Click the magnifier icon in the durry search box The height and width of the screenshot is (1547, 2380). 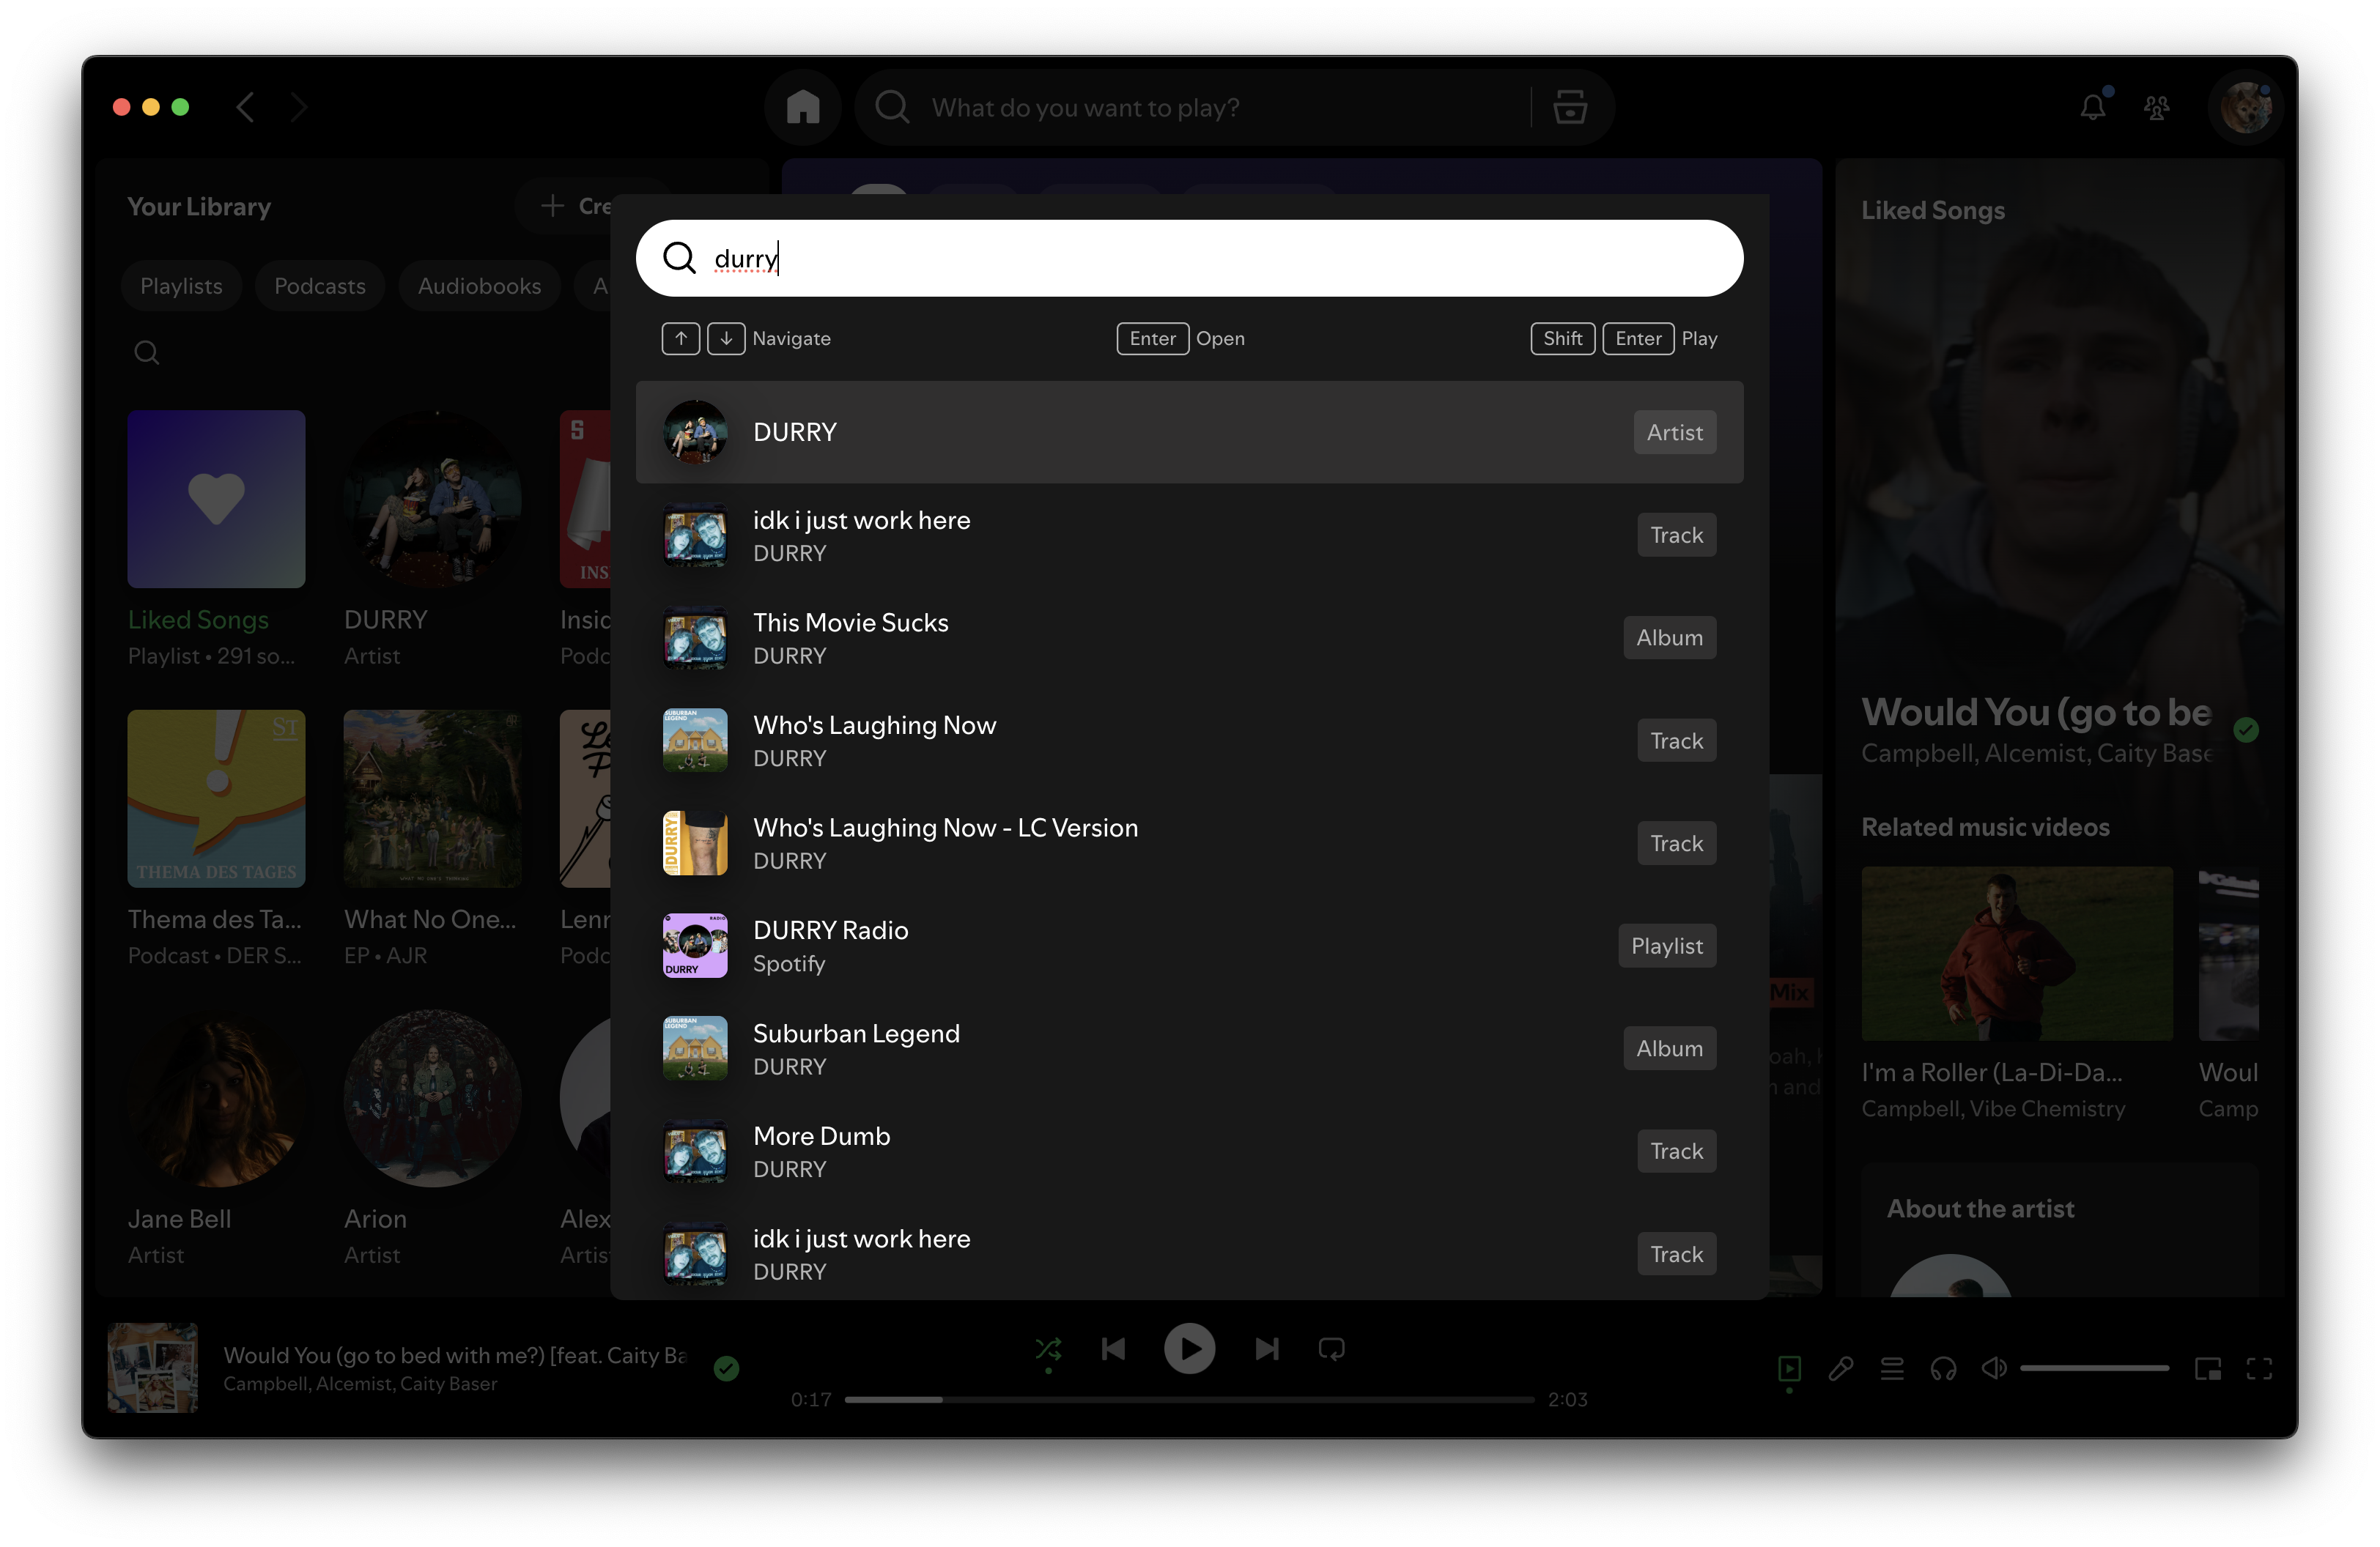tap(679, 258)
